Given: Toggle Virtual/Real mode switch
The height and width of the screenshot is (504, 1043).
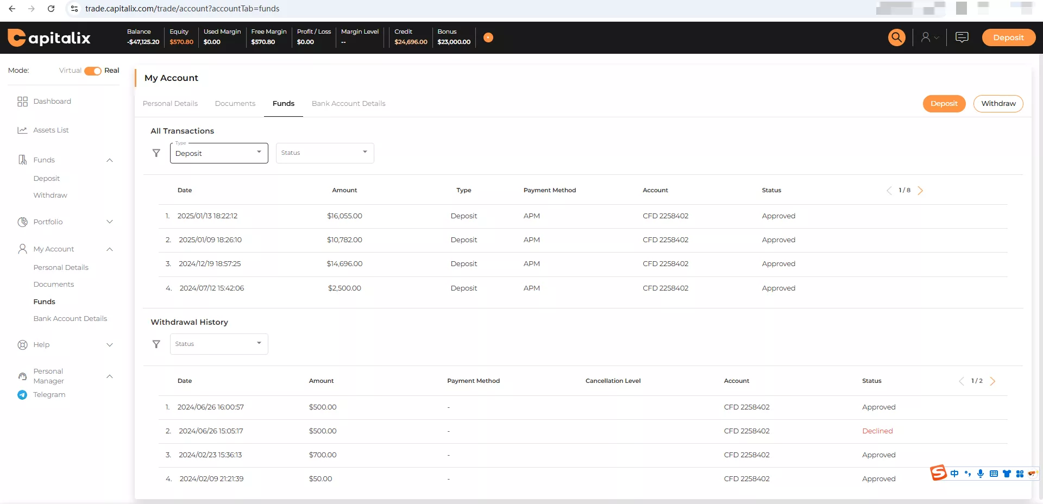Looking at the screenshot, I should pyautogui.click(x=93, y=71).
